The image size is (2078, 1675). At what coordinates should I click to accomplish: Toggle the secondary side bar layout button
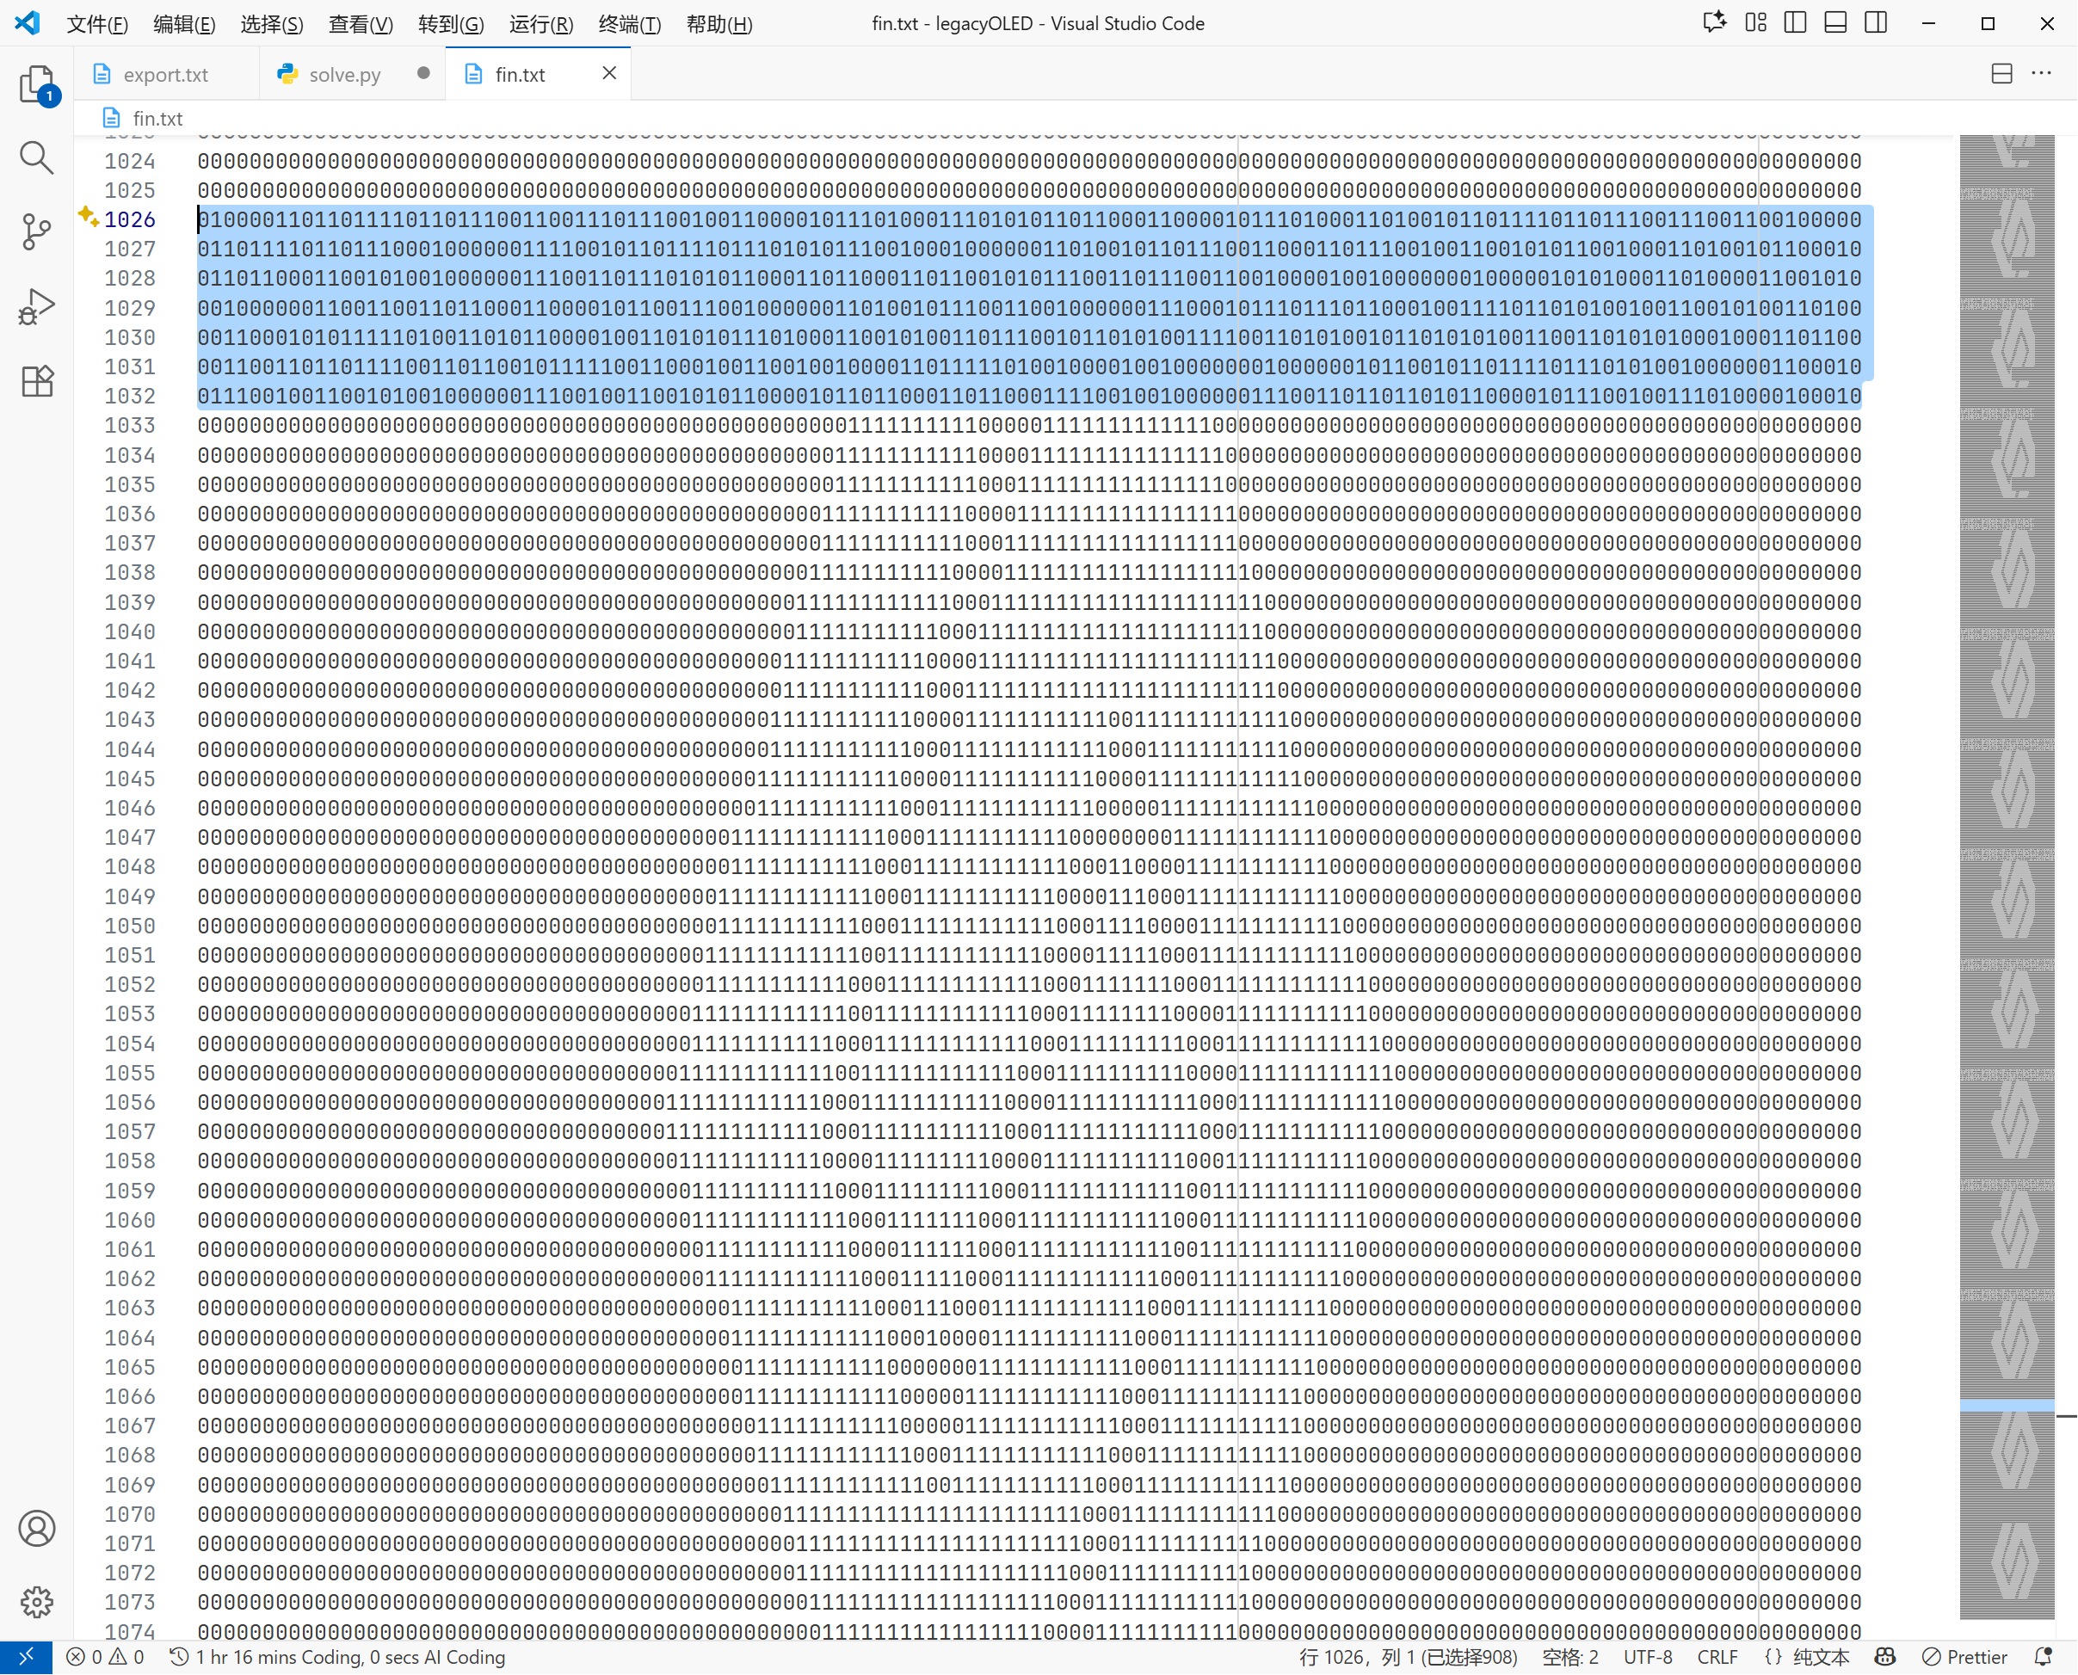click(x=1877, y=23)
